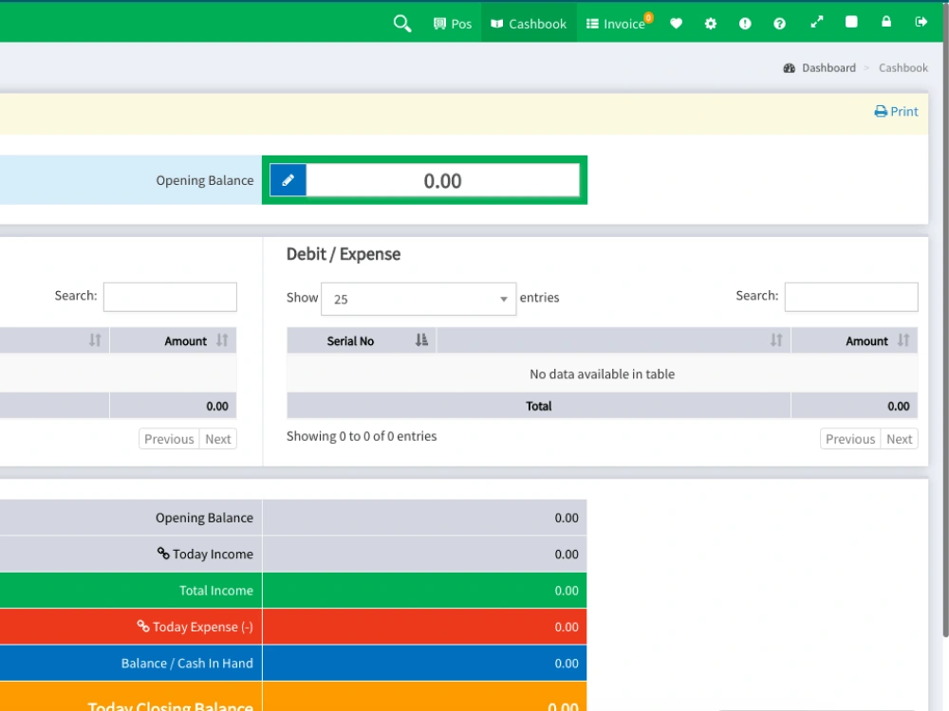Open the Today Expense (-) link
Image resolution: width=949 pixels, height=711 pixels.
coord(195,627)
